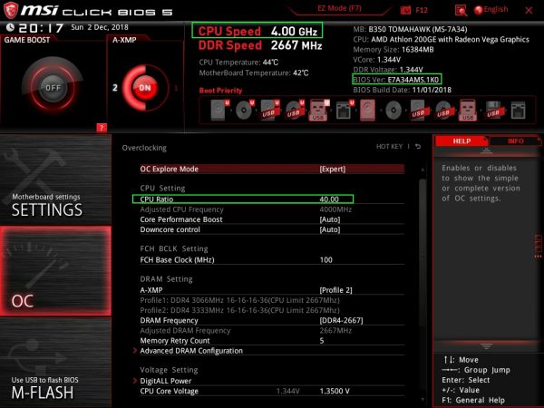Open DRAM Frequency [DDR4-2667] dropdown
544x408 pixels.
click(x=272, y=320)
